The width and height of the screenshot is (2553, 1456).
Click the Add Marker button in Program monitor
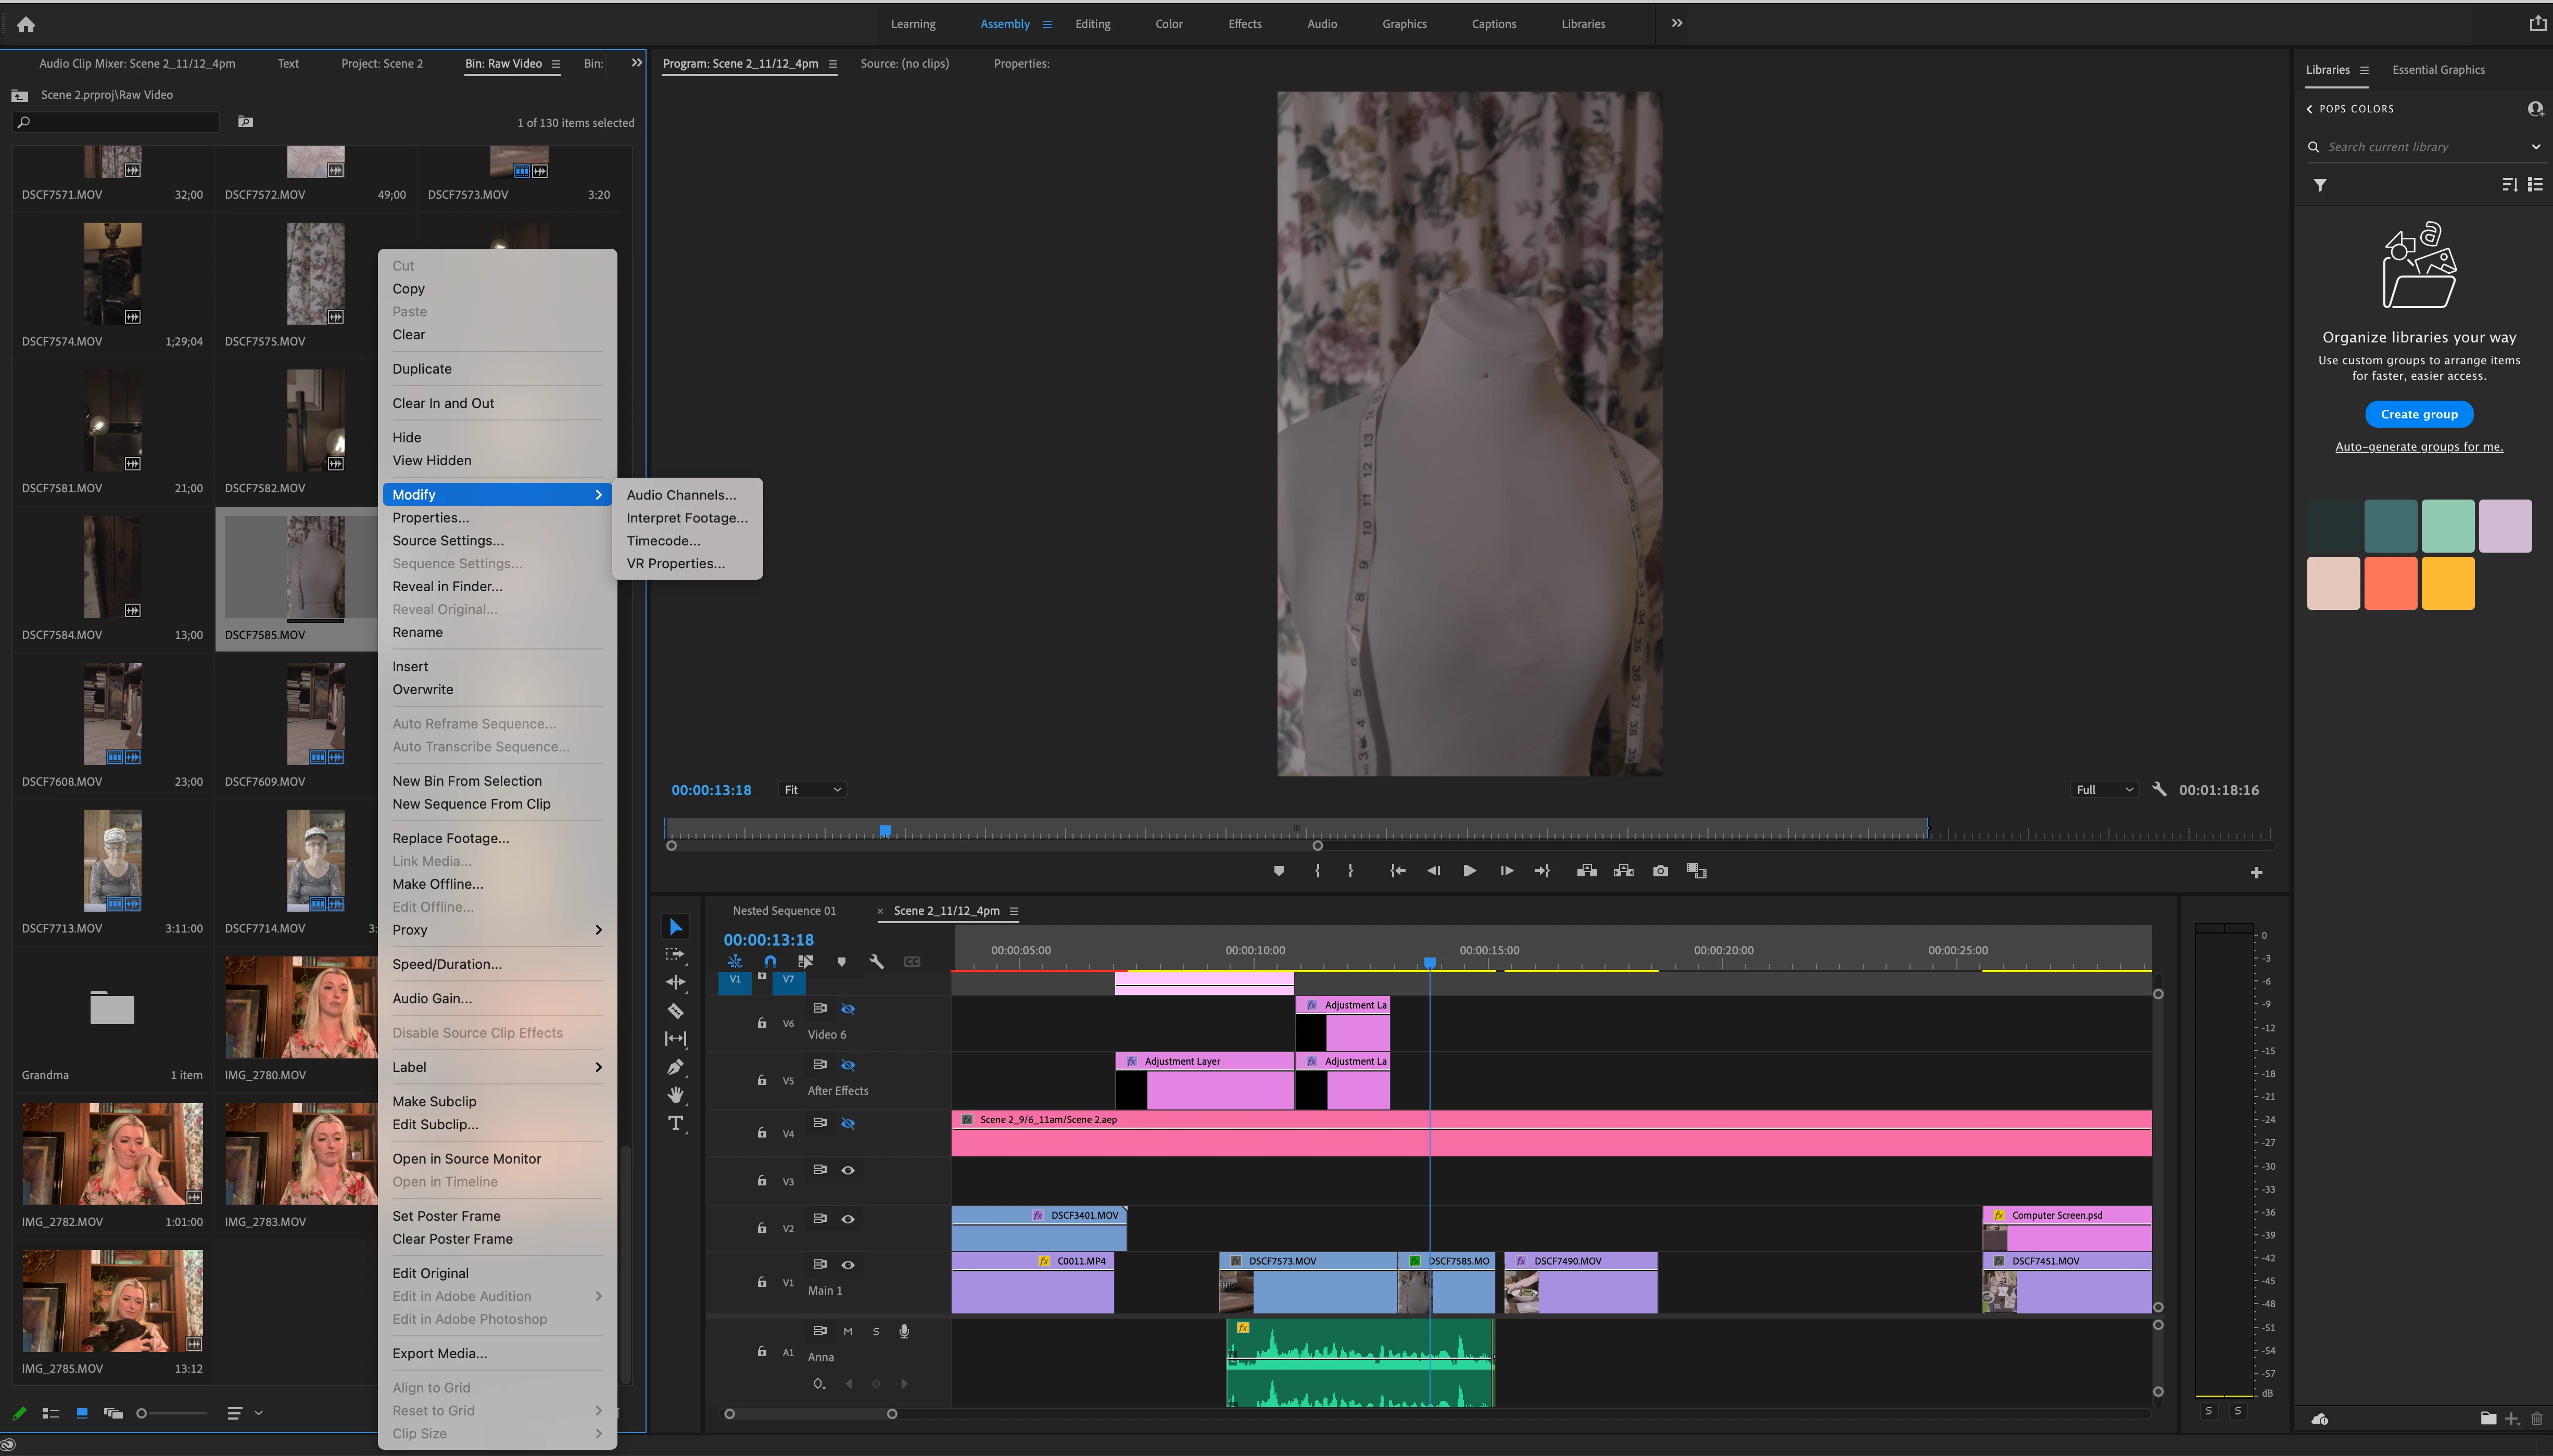tap(1279, 871)
